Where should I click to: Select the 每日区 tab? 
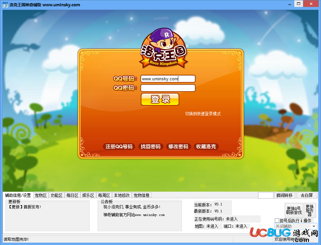(x=72, y=195)
